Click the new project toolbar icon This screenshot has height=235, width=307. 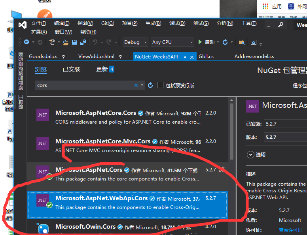52,42
